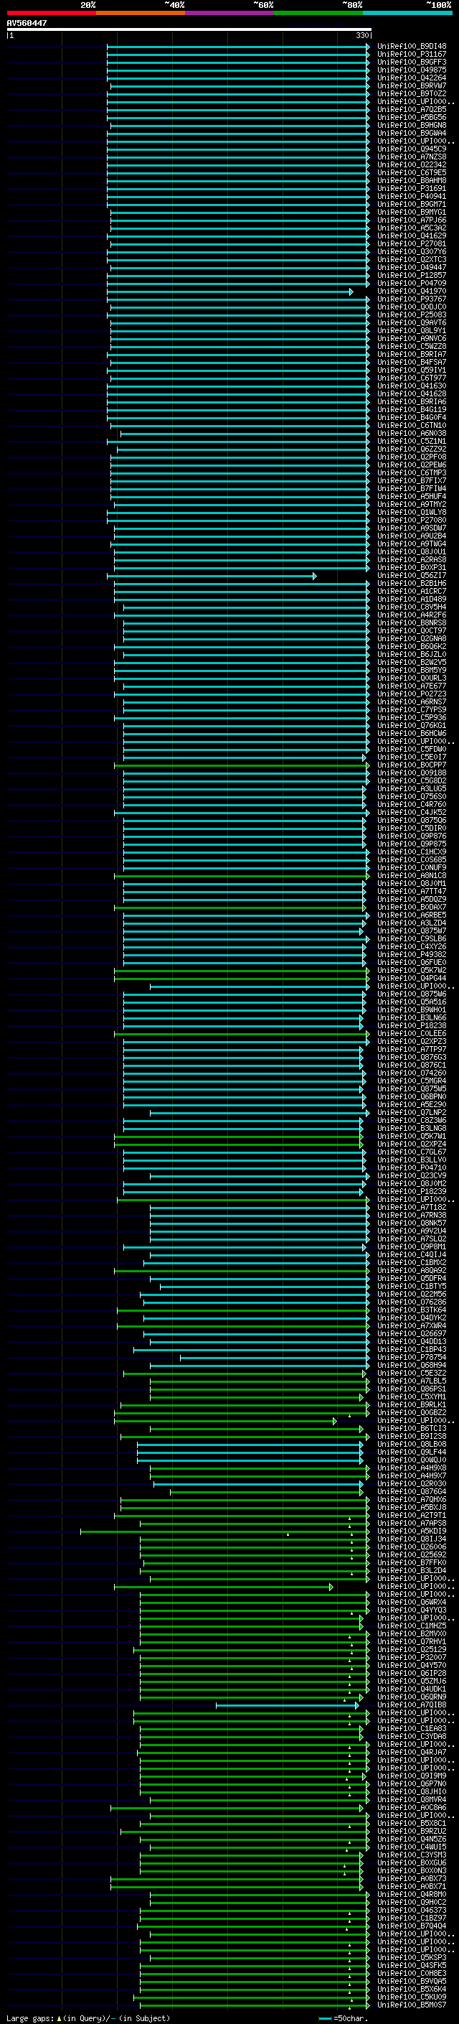This screenshot has width=459, height=2024.
Task: Click the =50char. scale legend
Action: pyautogui.click(x=342, y=2018)
